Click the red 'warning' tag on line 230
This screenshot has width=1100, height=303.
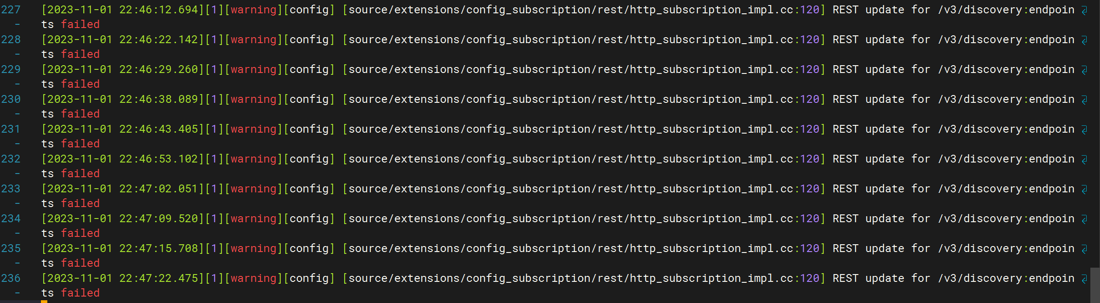254,99
